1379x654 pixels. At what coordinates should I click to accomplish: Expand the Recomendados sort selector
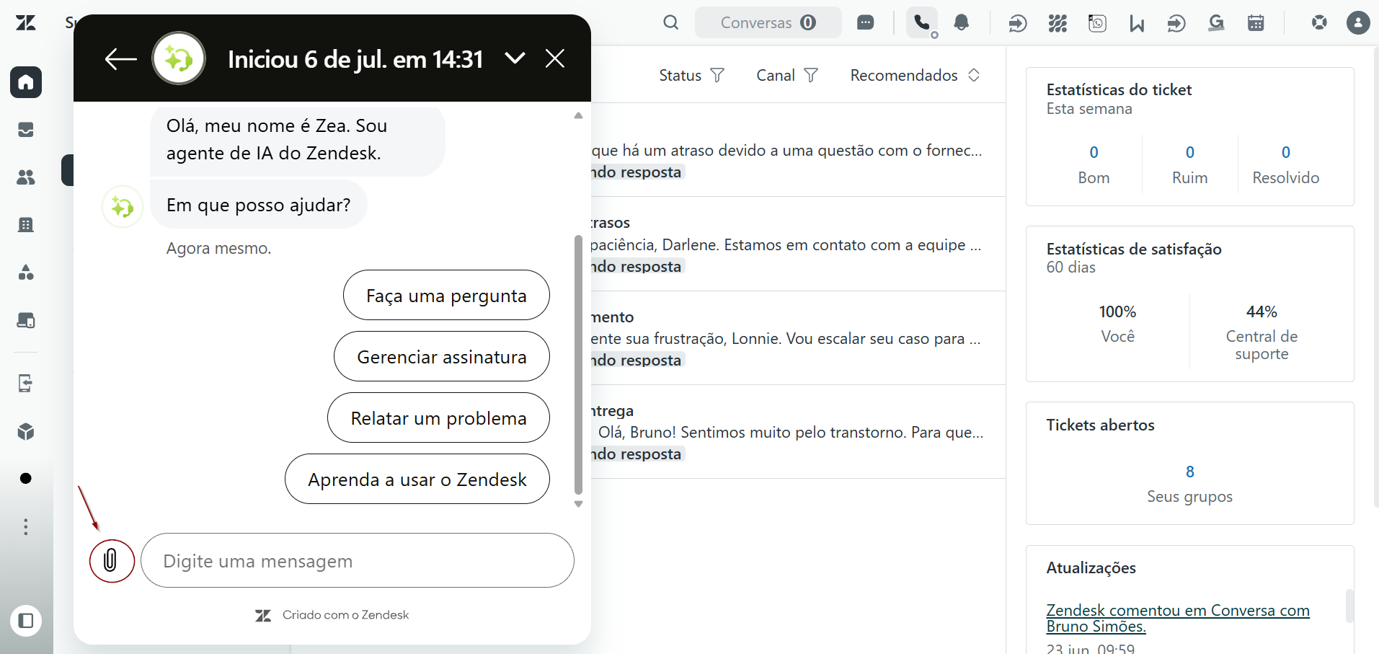pos(915,75)
